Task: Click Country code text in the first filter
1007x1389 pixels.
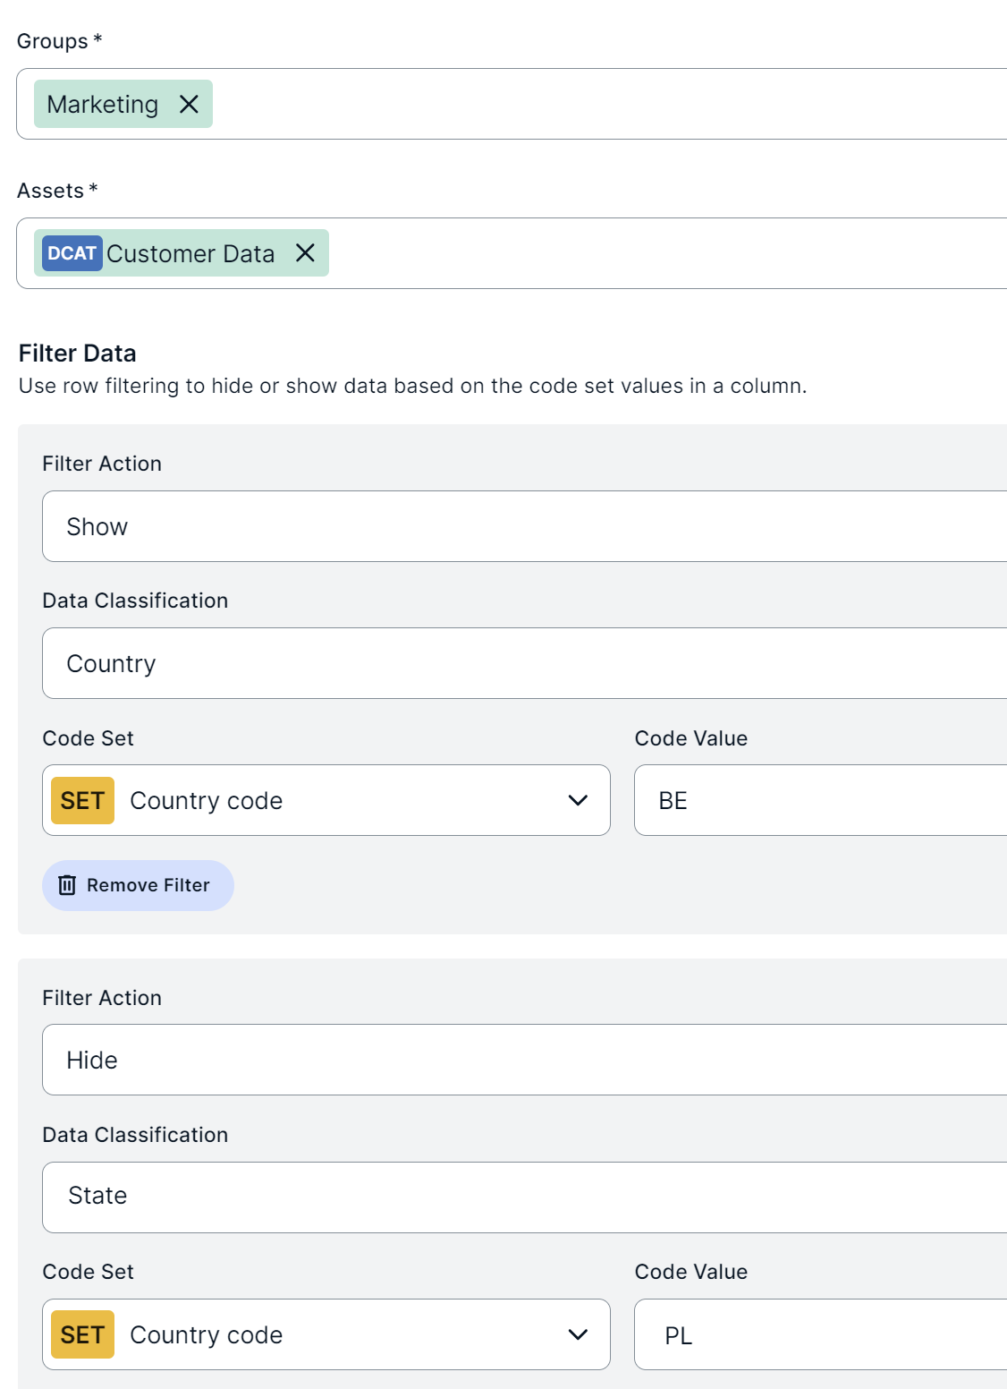Action: [x=207, y=800]
